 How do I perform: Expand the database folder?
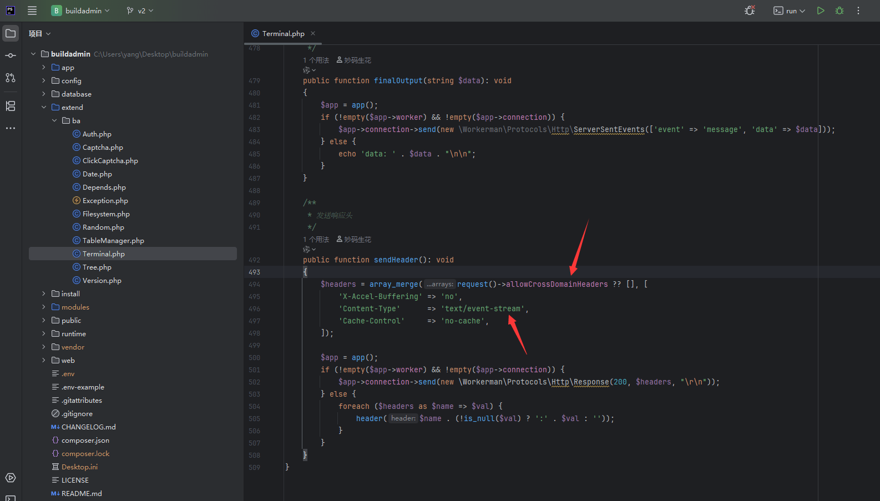coord(44,94)
